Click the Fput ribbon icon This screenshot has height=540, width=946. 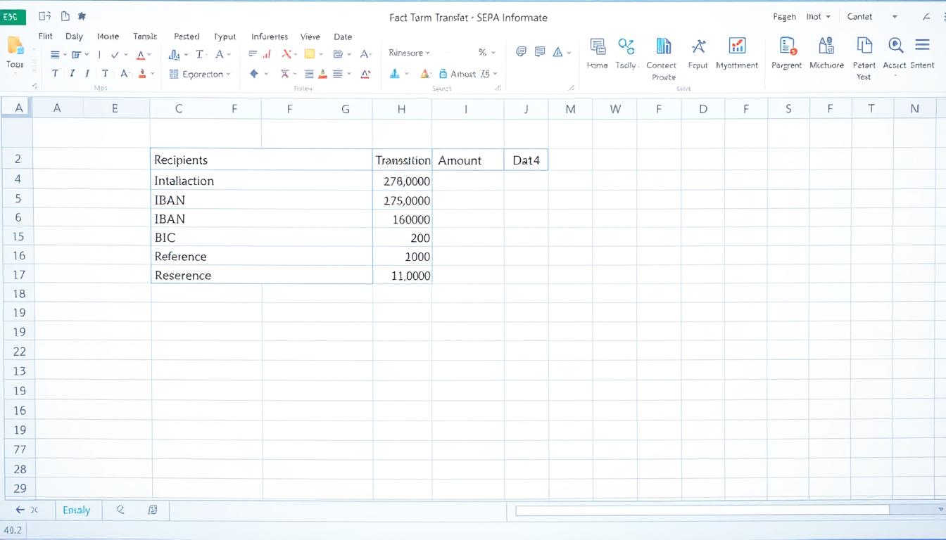[x=698, y=46]
